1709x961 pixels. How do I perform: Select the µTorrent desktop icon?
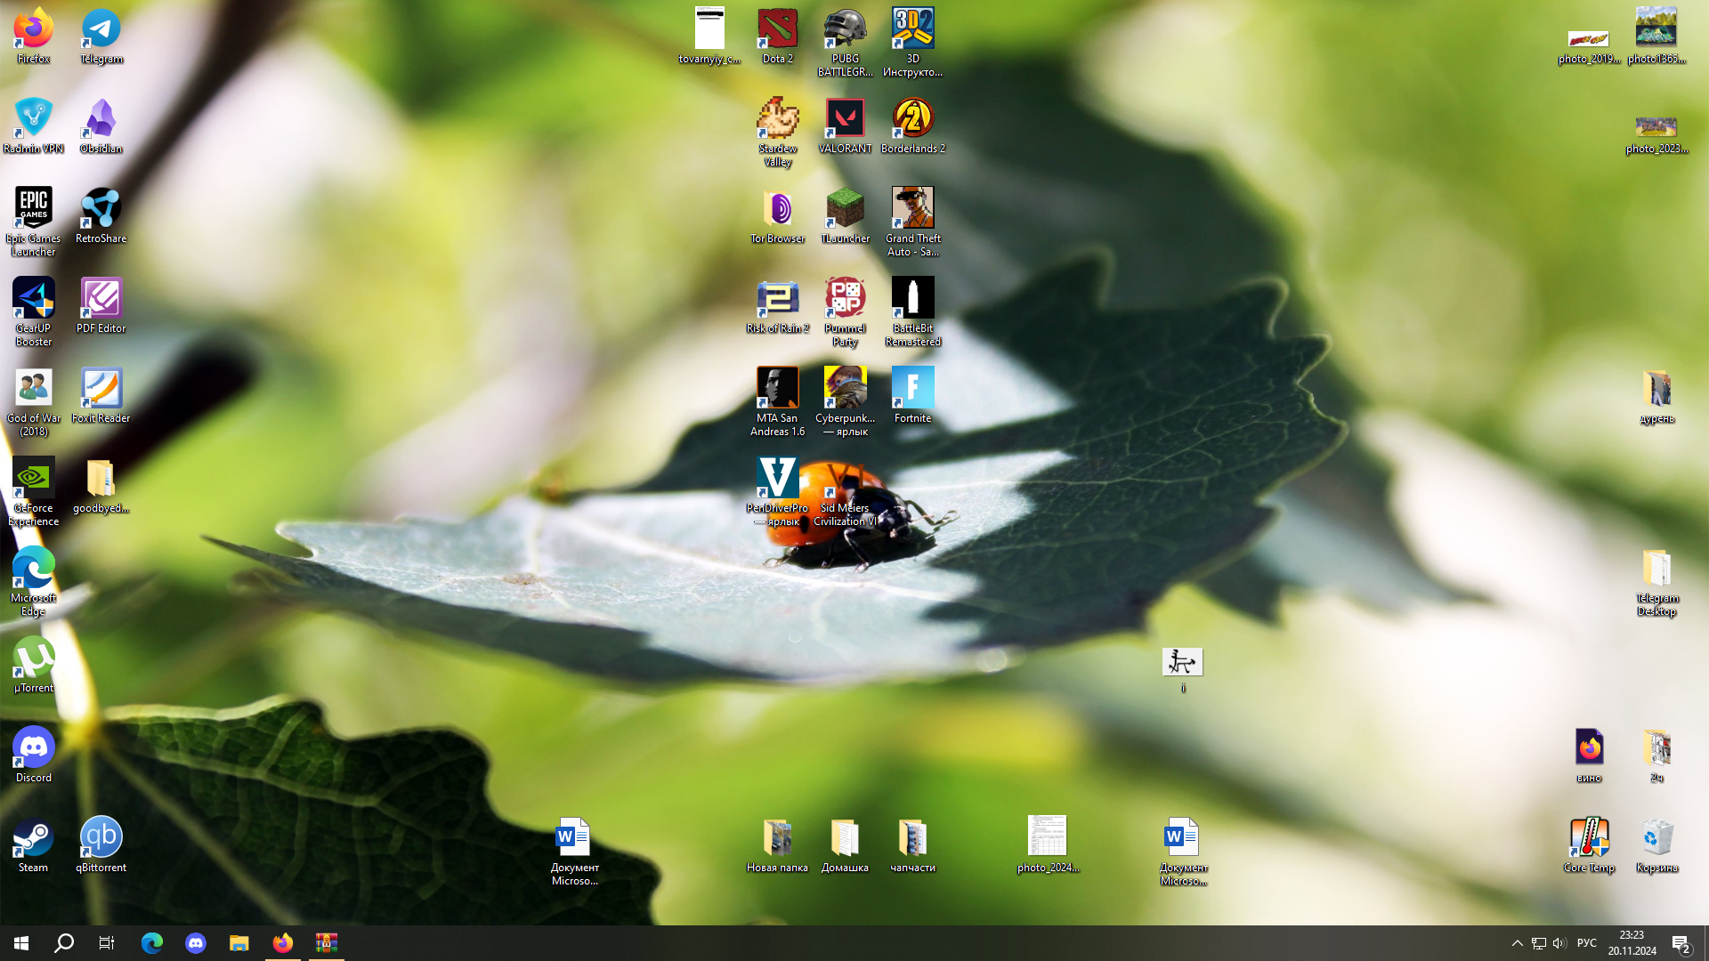(34, 665)
